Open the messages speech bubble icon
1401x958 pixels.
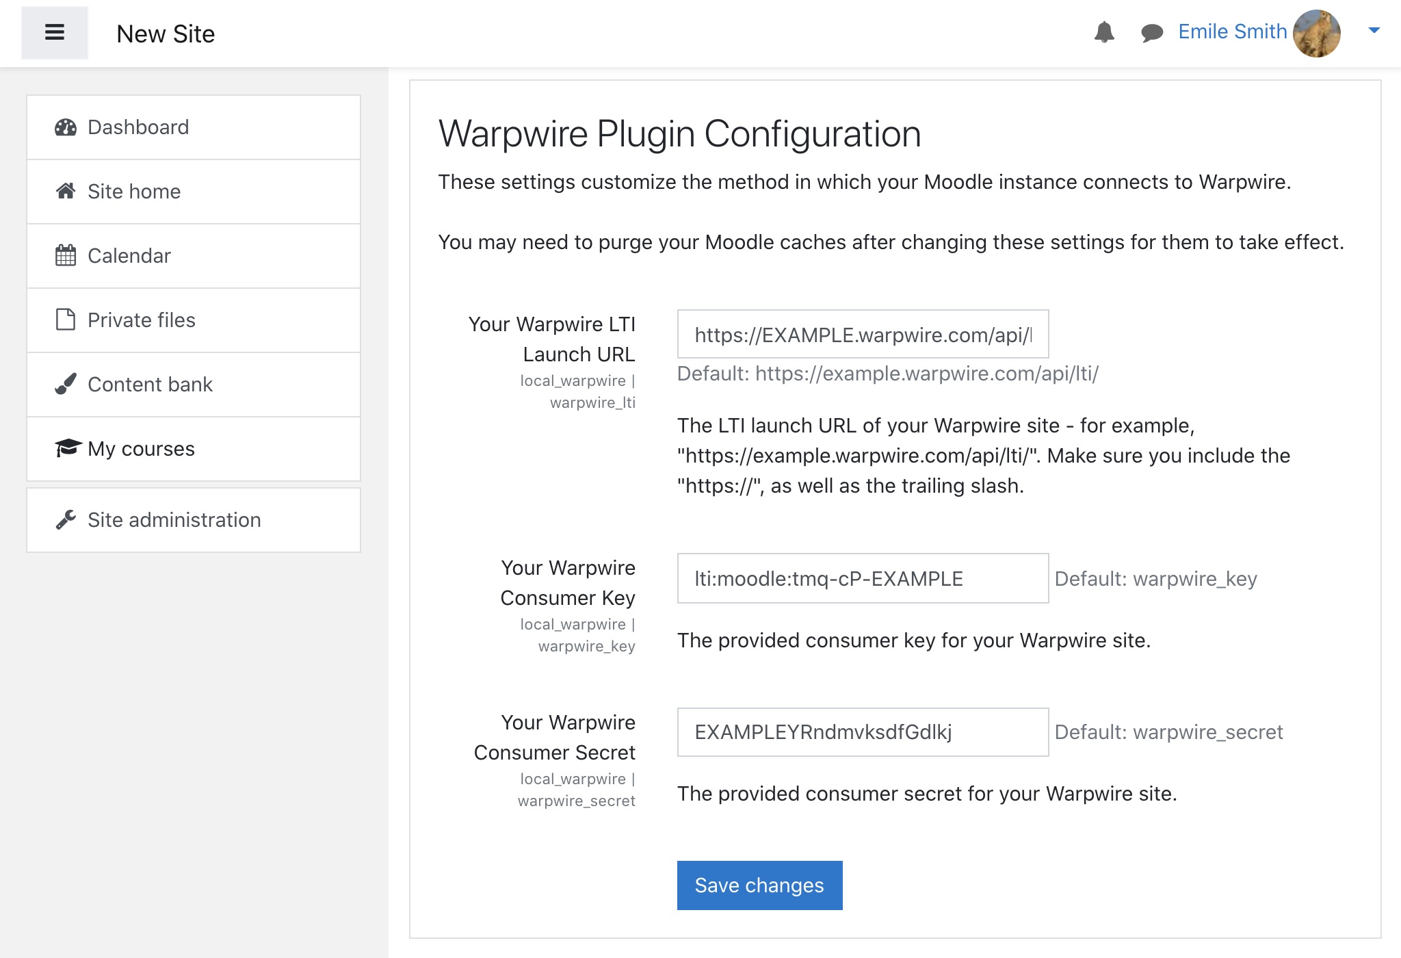point(1152,33)
